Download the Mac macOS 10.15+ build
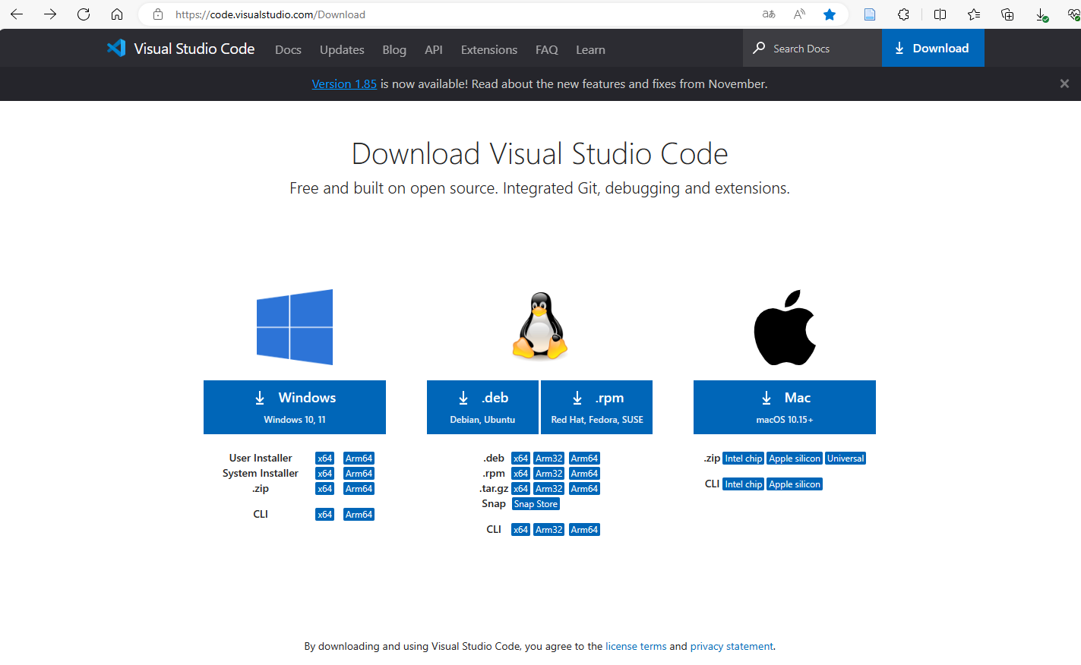Image resolution: width=1081 pixels, height=665 pixels. [785, 407]
